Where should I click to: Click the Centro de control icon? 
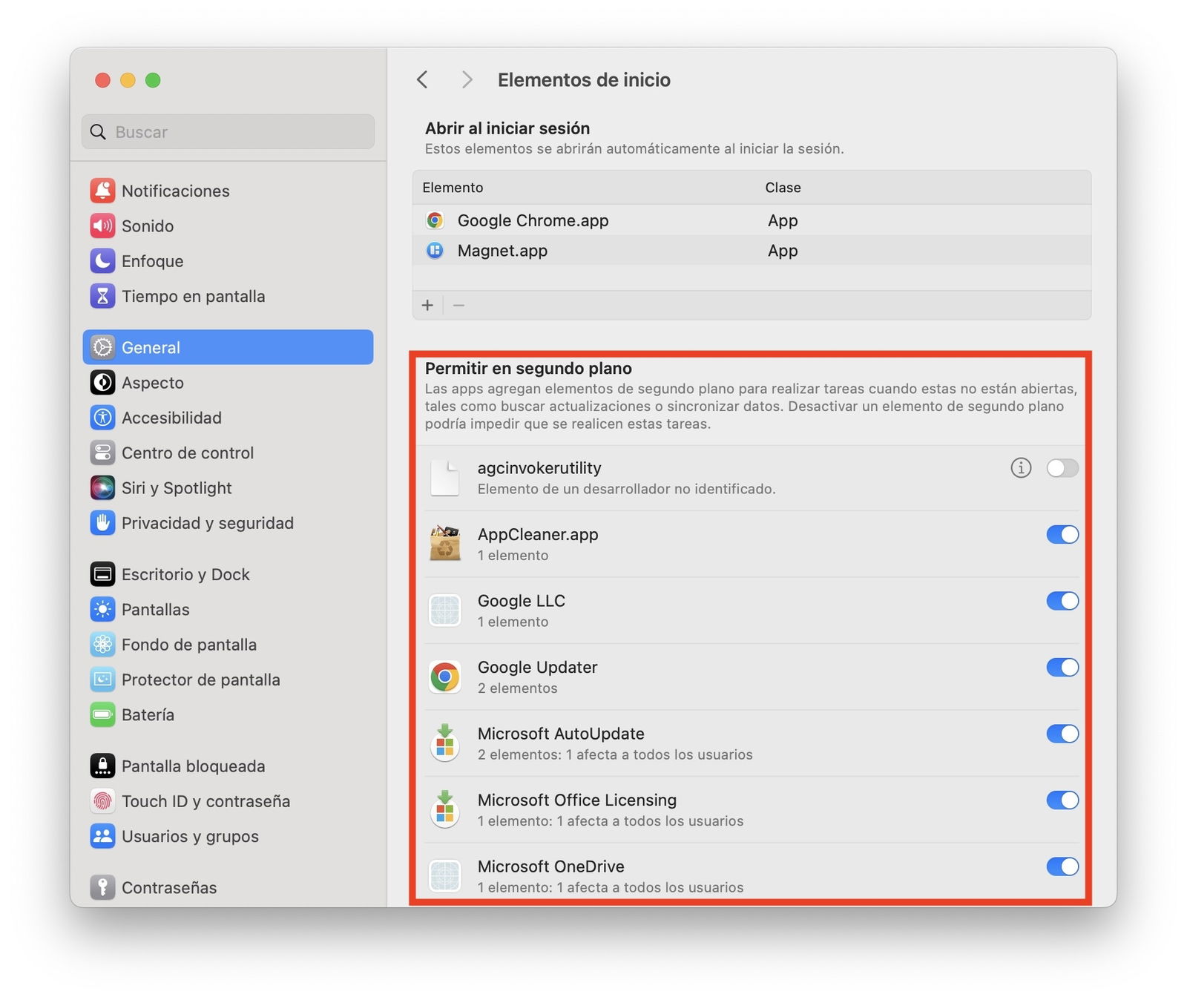click(102, 453)
